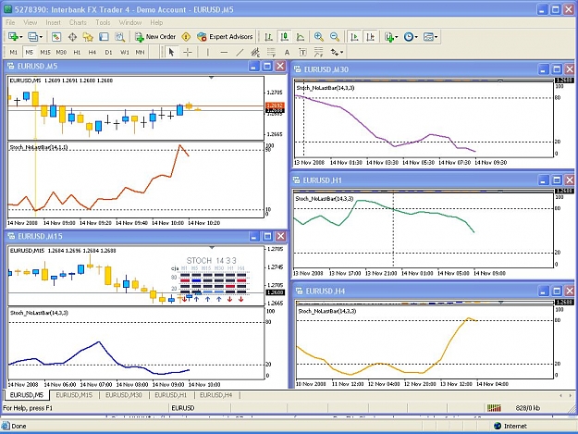The width and height of the screenshot is (578, 434).
Task: Open the Templates dropdown arrow
Action: pos(437,37)
